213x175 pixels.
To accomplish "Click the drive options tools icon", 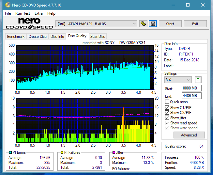I will pos(143,24).
